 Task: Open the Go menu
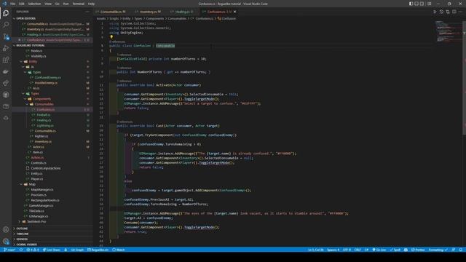coord(57,4)
